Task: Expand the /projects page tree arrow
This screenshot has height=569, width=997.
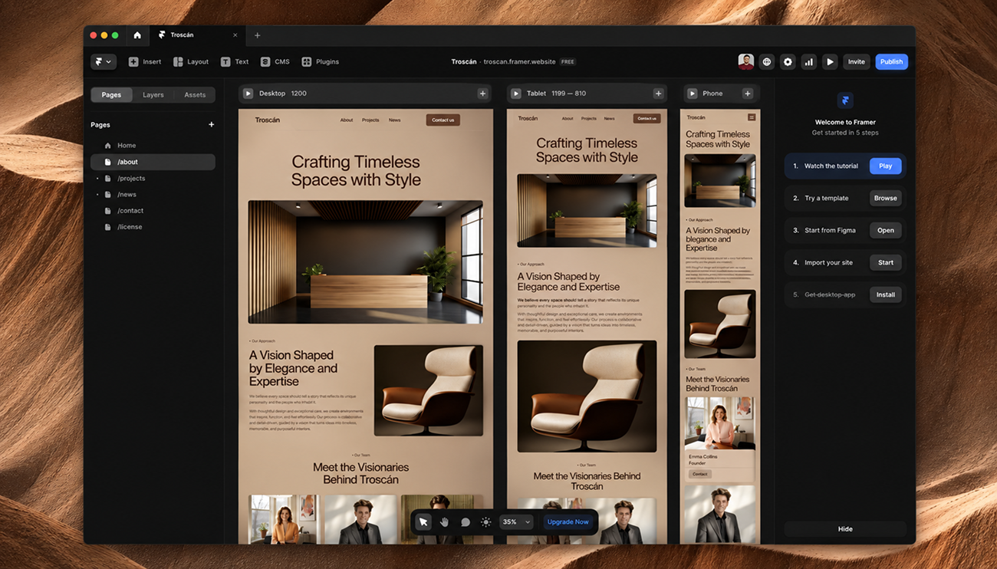Action: coord(97,179)
